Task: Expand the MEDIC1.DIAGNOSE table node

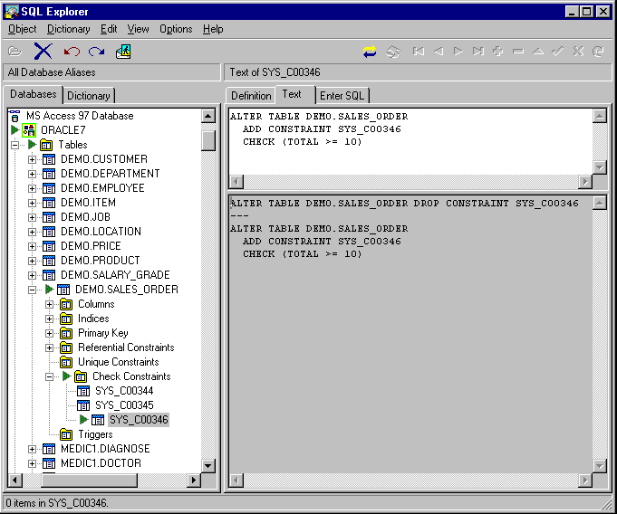Action: pos(33,449)
